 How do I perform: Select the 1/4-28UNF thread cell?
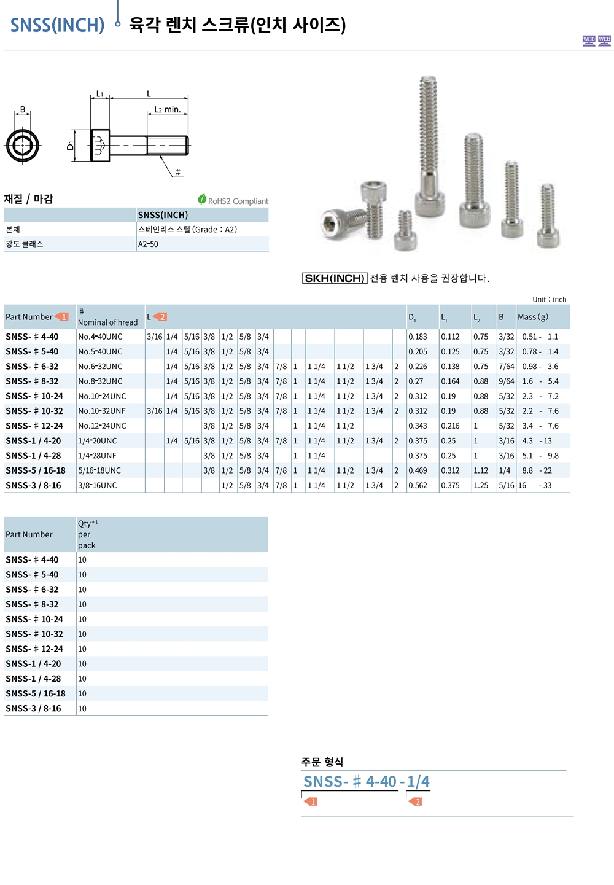click(x=97, y=456)
